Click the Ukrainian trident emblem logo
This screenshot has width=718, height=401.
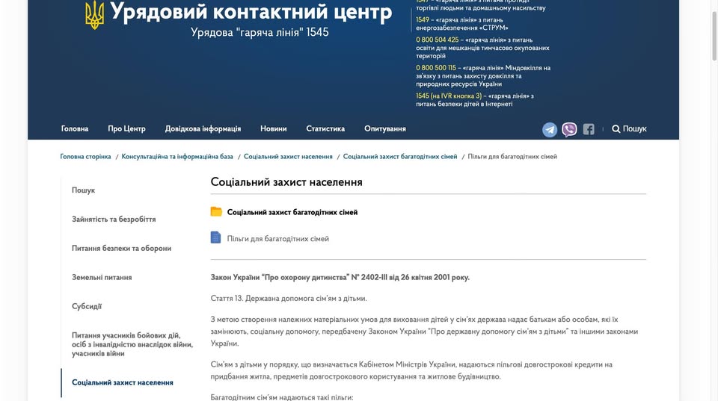(x=95, y=16)
